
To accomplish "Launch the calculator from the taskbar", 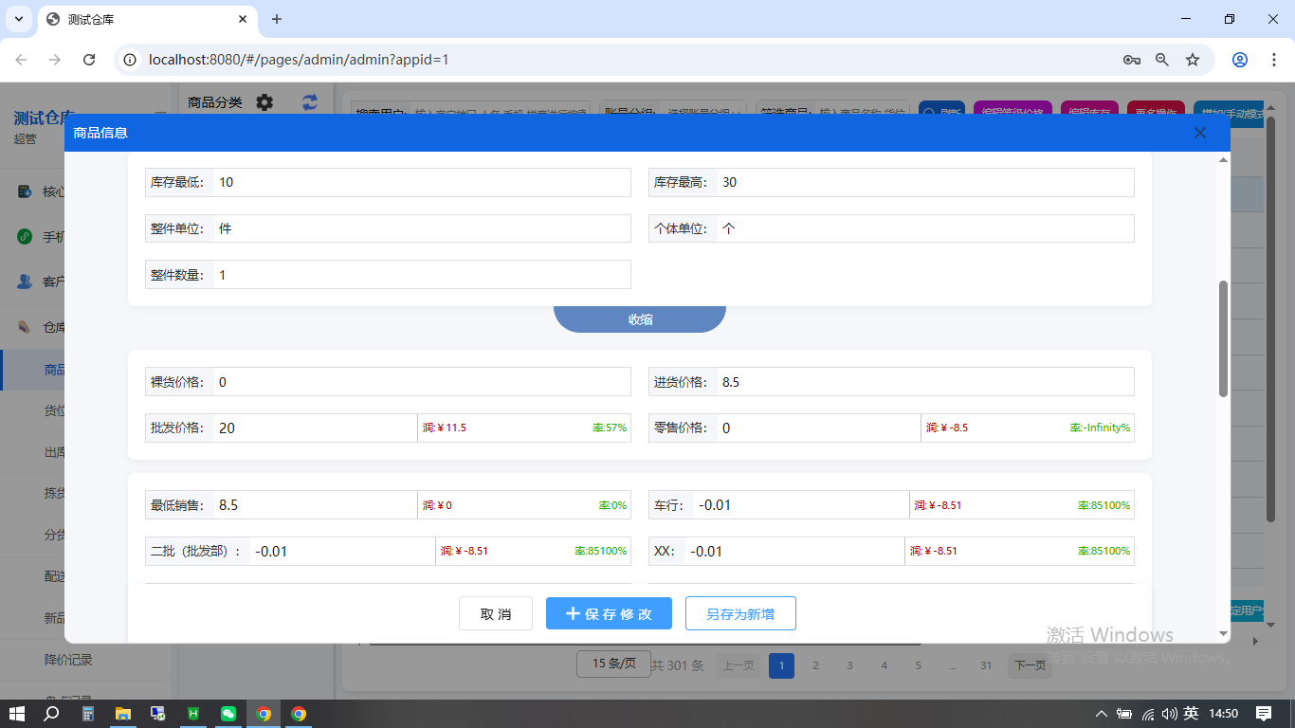I will [x=87, y=714].
